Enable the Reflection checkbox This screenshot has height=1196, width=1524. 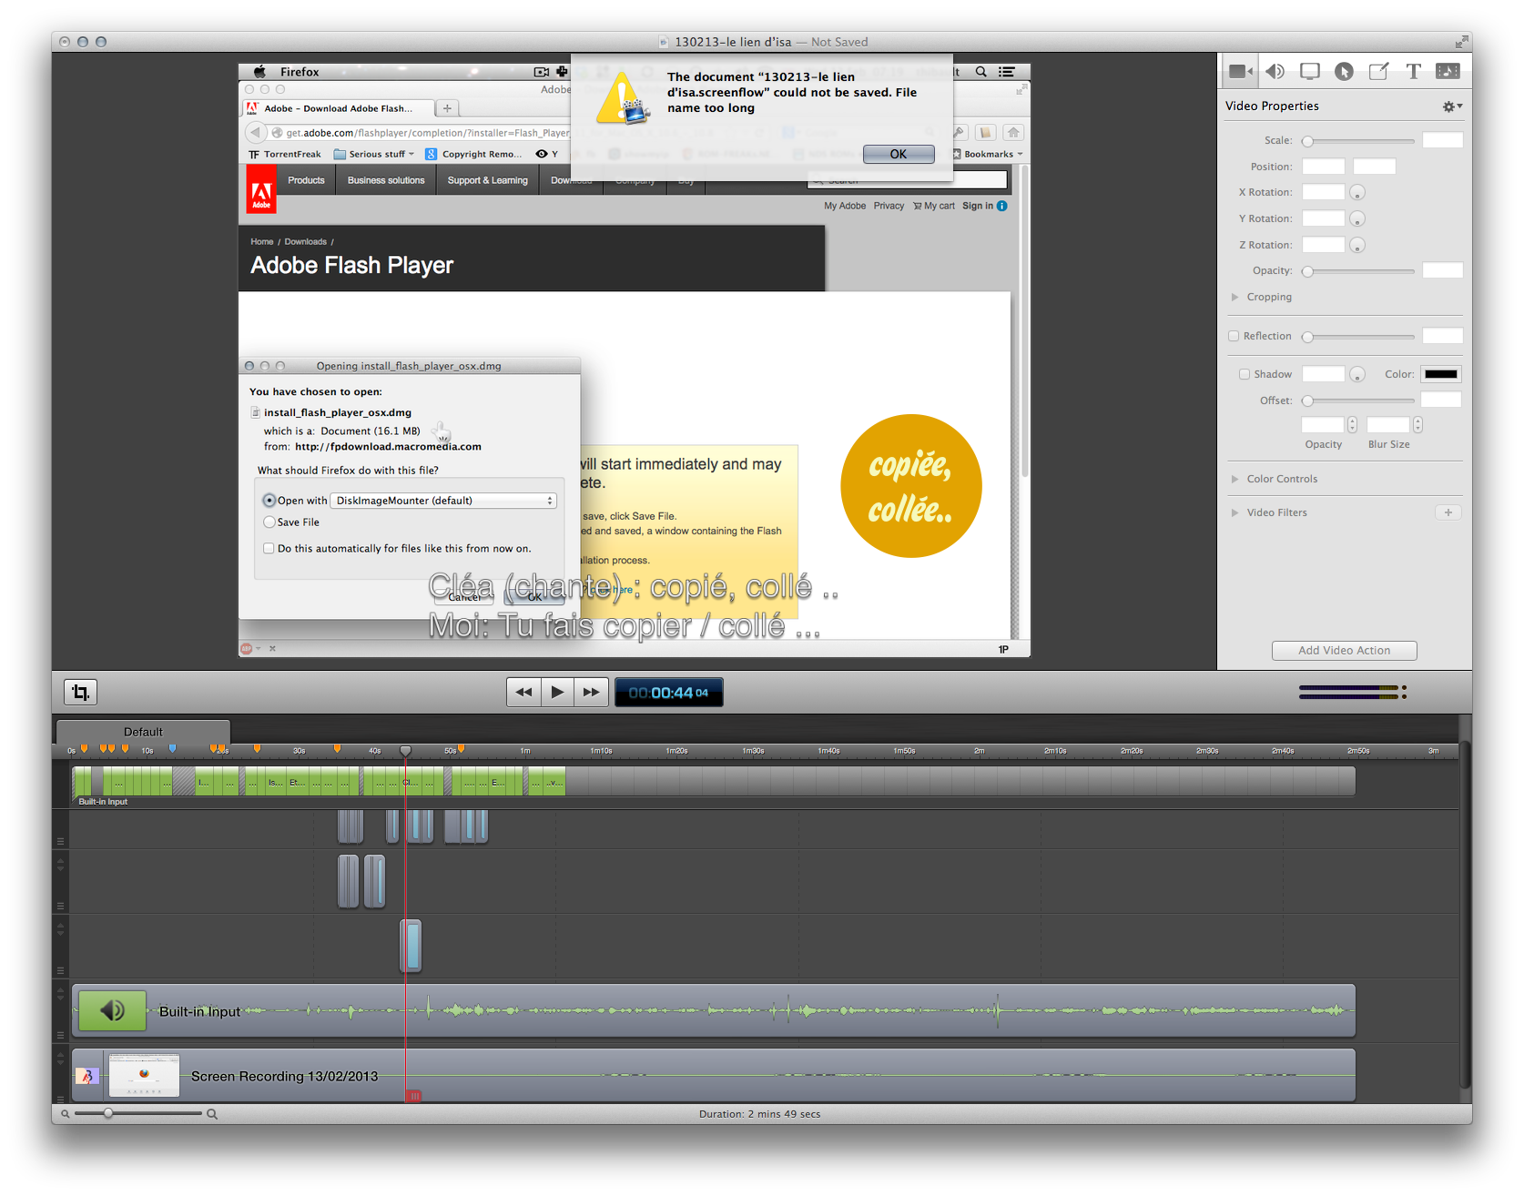pos(1234,336)
